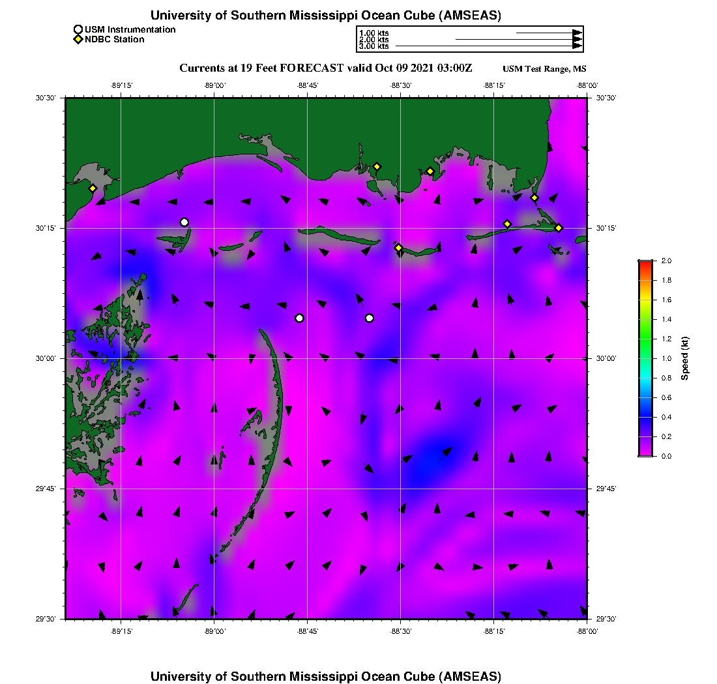Click the magenta bottom of the speed colorbar
This screenshot has width=717, height=684.
click(x=645, y=453)
